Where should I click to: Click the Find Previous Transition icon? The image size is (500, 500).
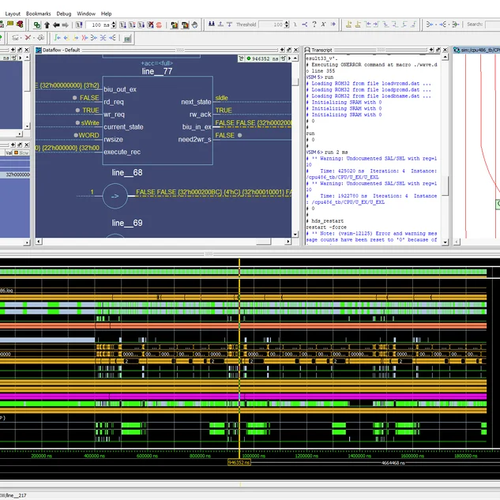[367, 24]
